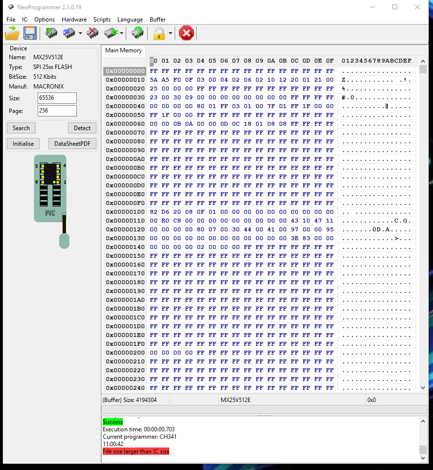Screen dimensions: 433x470
Task: Click status bar 0x0 address entry
Action: 371,400
